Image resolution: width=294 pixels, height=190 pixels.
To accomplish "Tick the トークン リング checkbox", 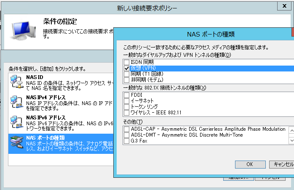I will tap(126, 107).
